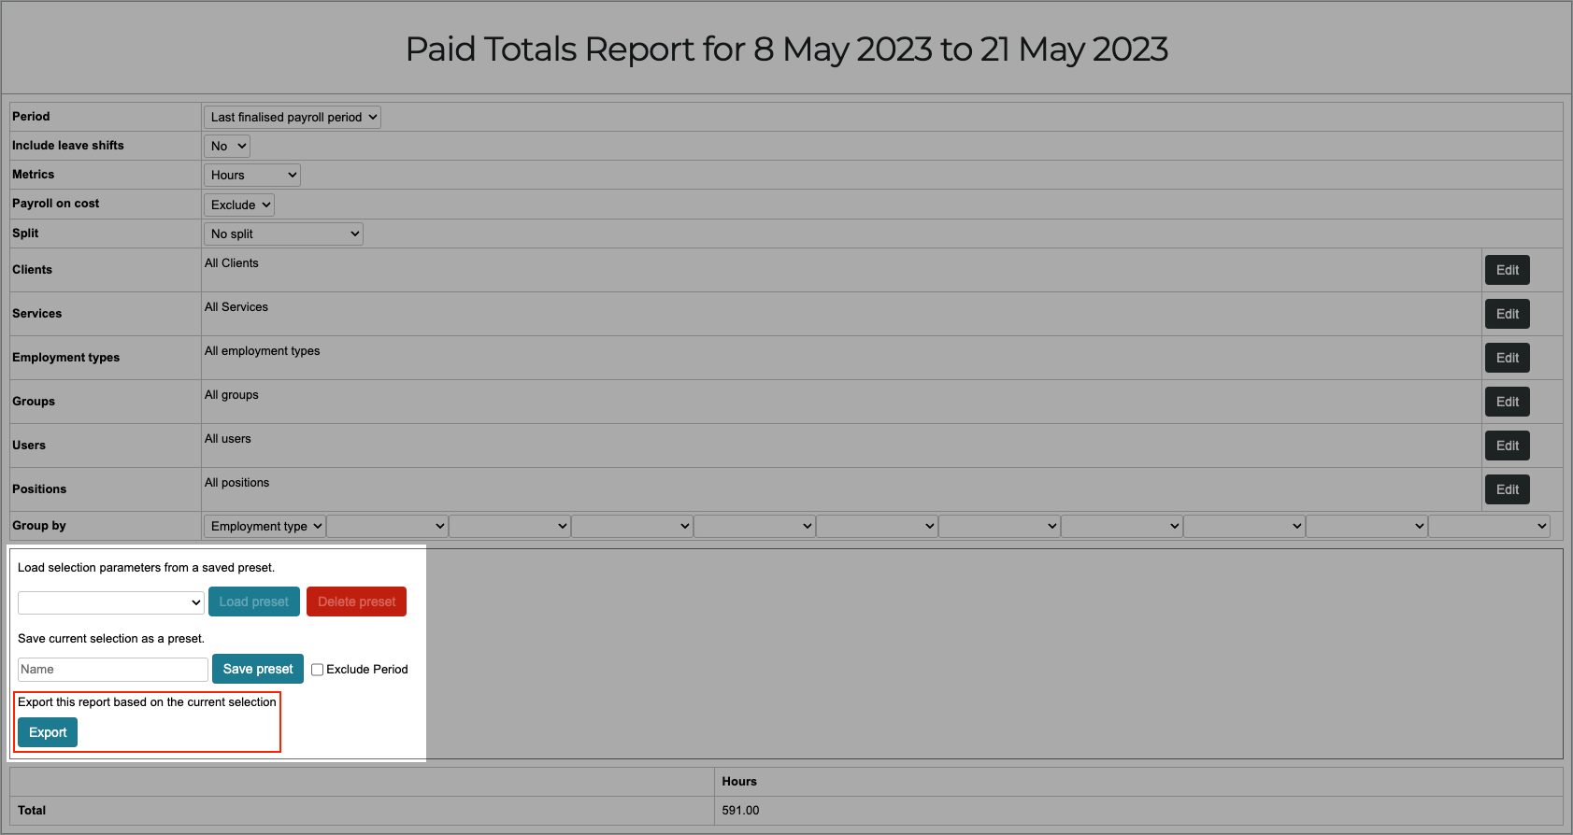This screenshot has width=1573, height=835.
Task: Click Edit button in Users row
Action: 1508,446
